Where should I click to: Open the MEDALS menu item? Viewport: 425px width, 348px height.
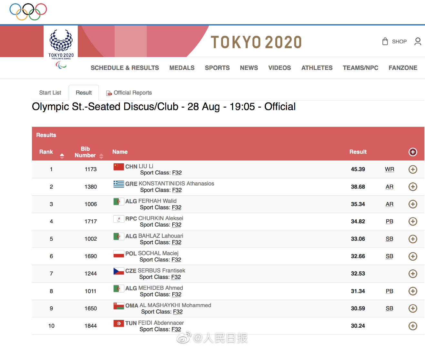(x=182, y=68)
